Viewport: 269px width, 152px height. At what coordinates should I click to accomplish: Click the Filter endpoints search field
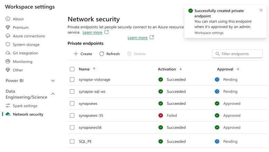click(x=239, y=54)
